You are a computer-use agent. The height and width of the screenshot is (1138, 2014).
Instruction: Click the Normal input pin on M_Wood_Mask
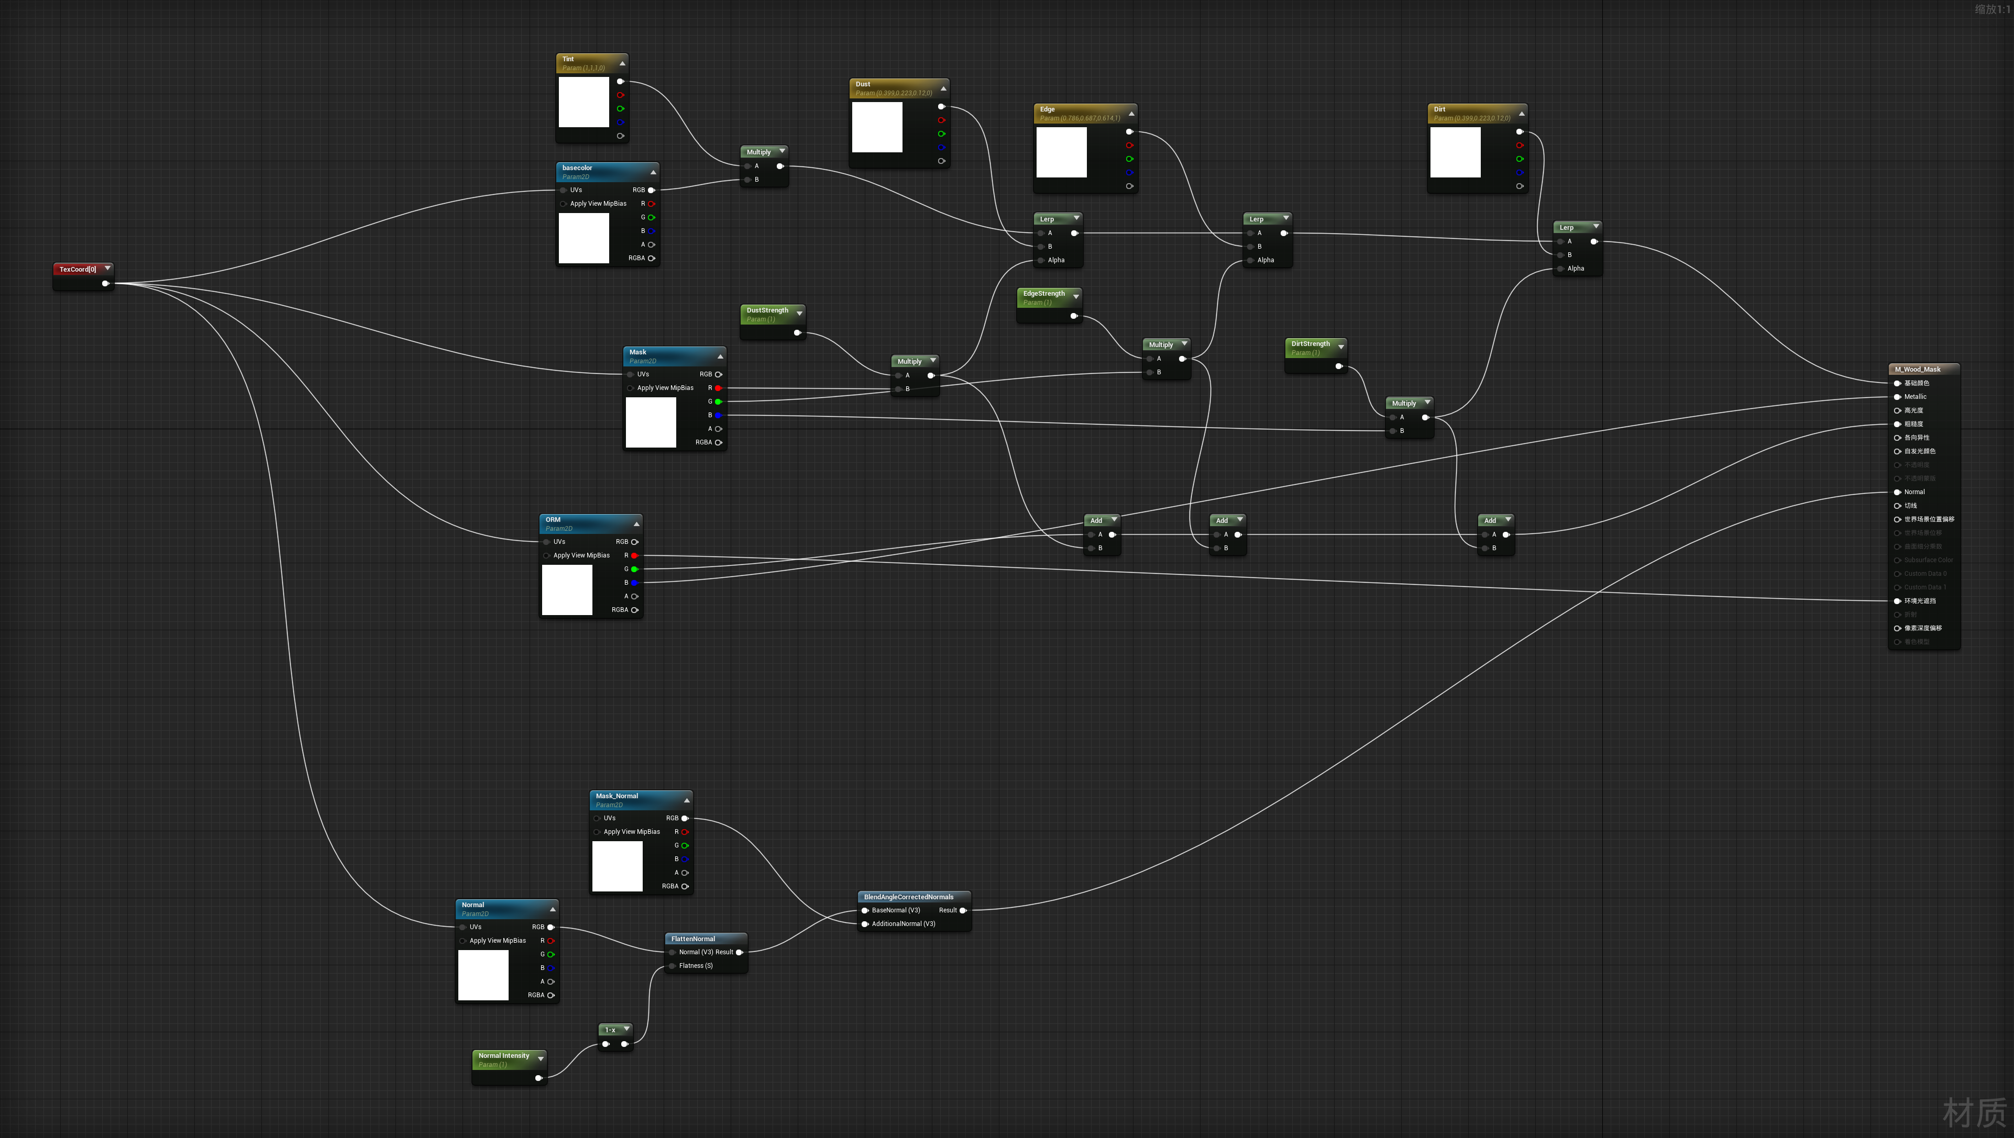[1898, 492]
